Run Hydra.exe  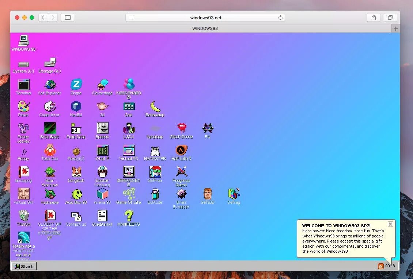click(x=50, y=194)
